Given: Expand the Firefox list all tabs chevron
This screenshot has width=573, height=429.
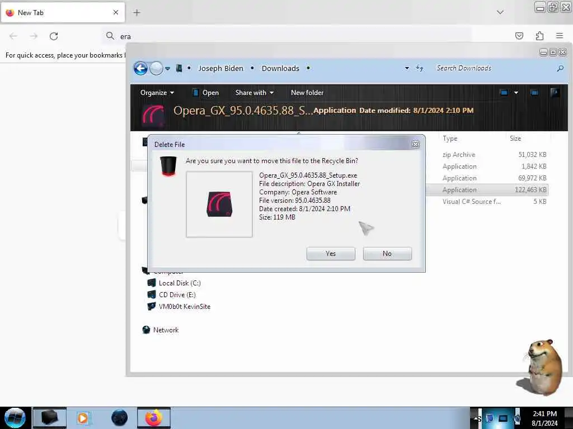Looking at the screenshot, I should (500, 12).
